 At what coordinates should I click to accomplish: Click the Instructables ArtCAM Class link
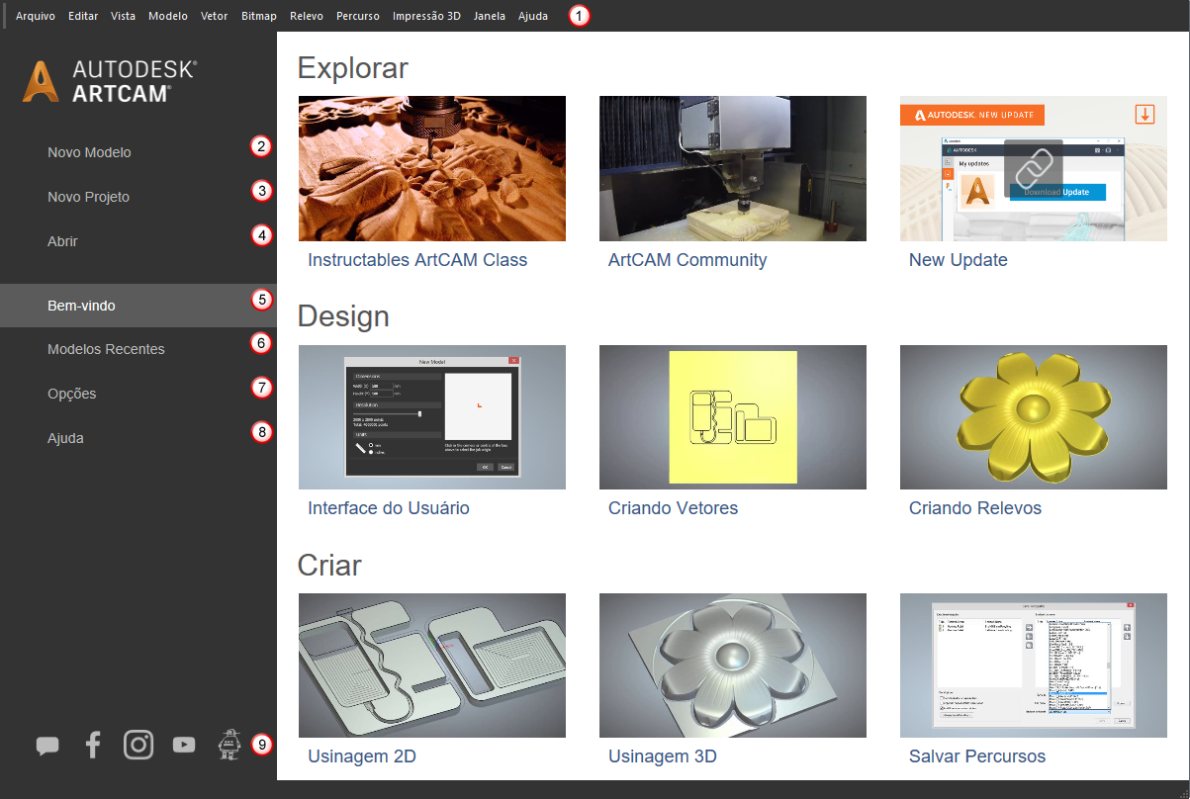[x=417, y=260]
